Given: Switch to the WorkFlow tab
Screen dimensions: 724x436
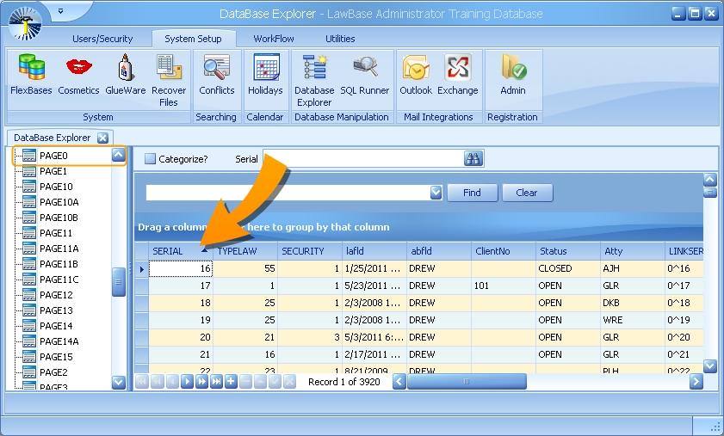Looking at the screenshot, I should pyautogui.click(x=274, y=39).
